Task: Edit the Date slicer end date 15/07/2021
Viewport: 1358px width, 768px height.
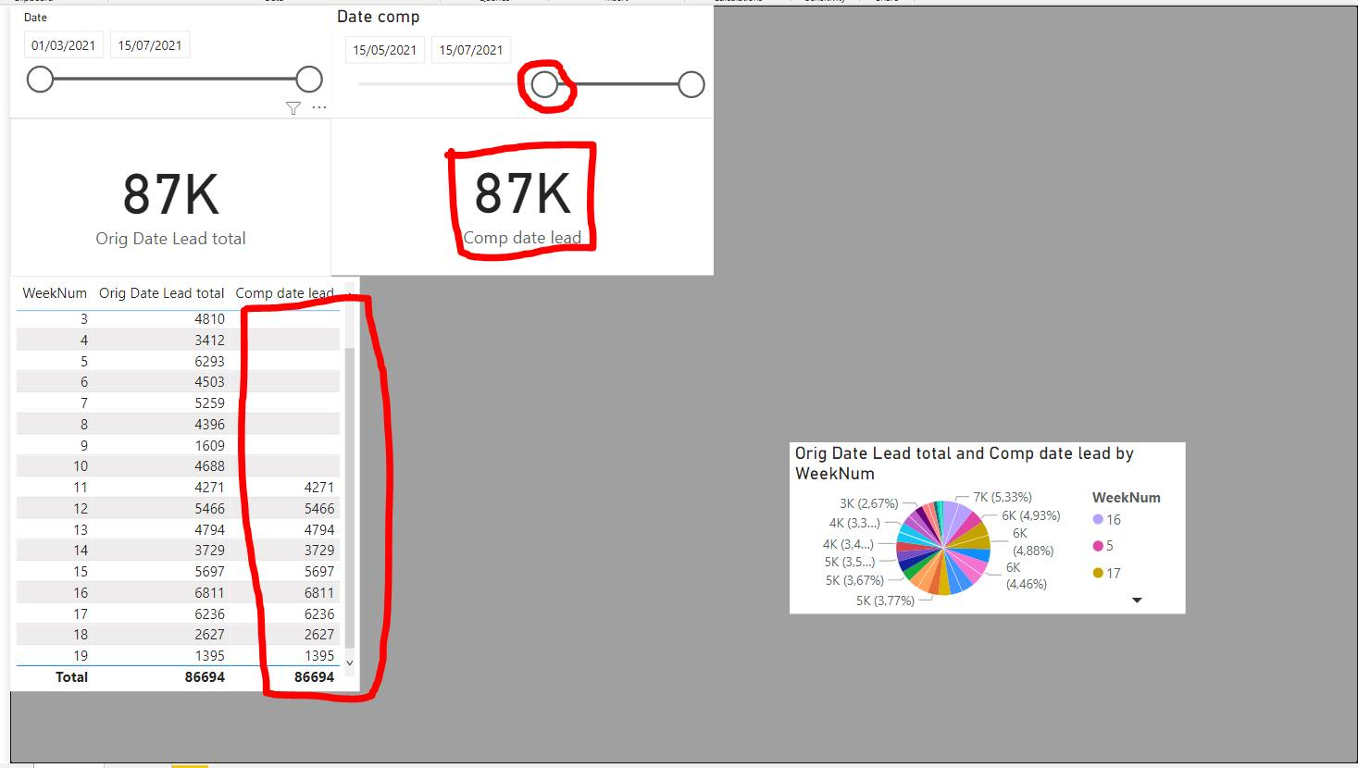Action: click(x=150, y=45)
